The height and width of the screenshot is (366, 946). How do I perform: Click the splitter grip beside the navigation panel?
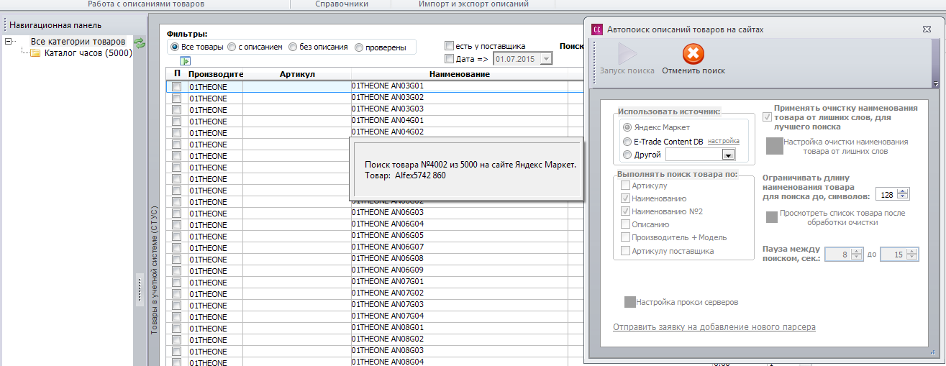coord(140,290)
